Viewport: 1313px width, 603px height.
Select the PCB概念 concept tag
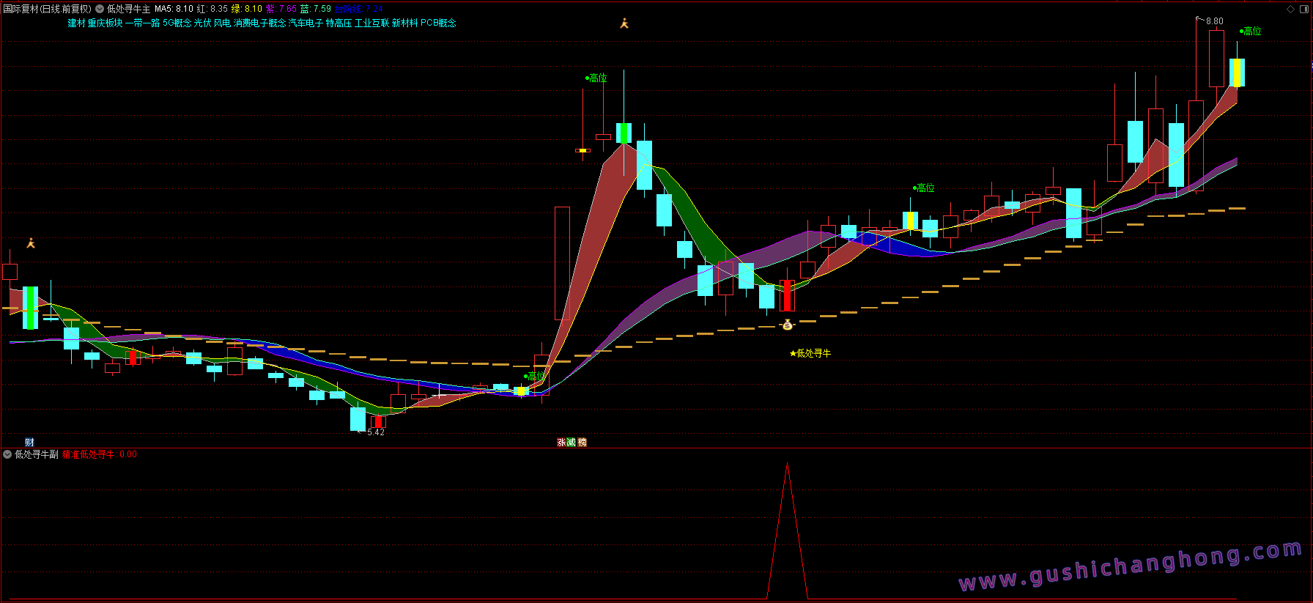point(438,23)
